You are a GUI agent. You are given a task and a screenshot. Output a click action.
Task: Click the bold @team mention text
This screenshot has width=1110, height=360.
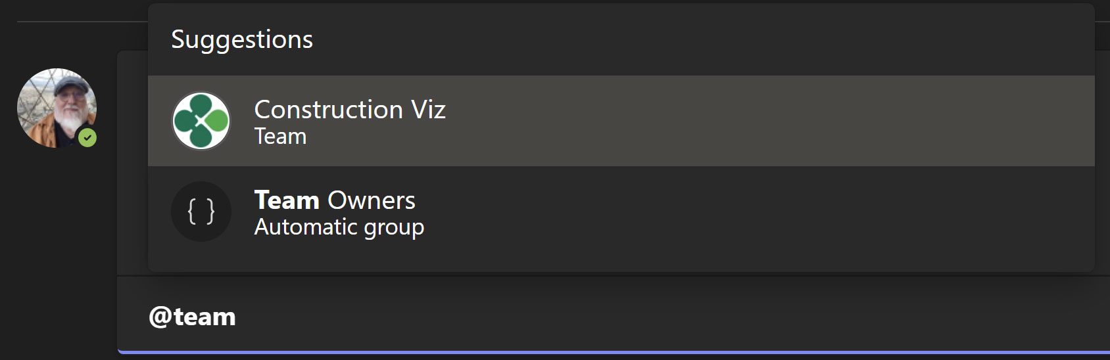pos(193,317)
